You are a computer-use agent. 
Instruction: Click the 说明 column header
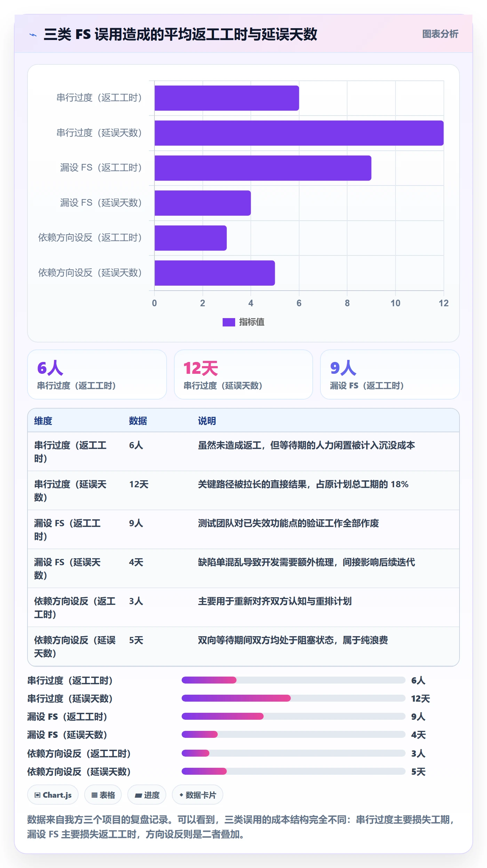coord(207,421)
